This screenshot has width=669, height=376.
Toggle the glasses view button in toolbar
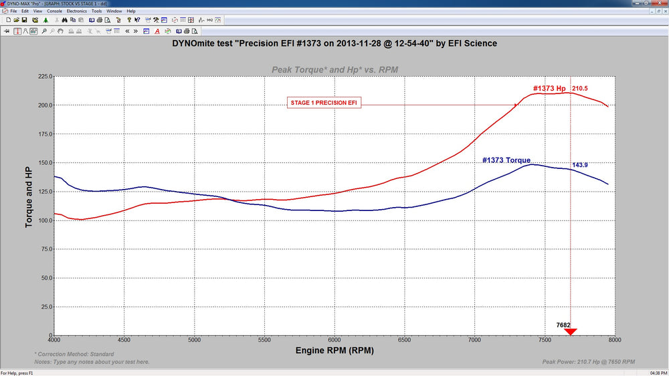(33, 31)
